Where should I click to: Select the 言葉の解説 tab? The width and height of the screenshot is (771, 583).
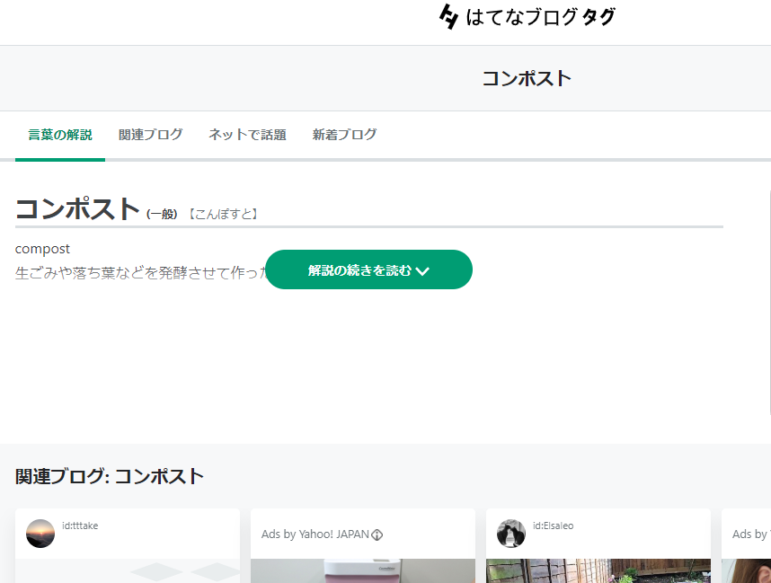point(60,135)
